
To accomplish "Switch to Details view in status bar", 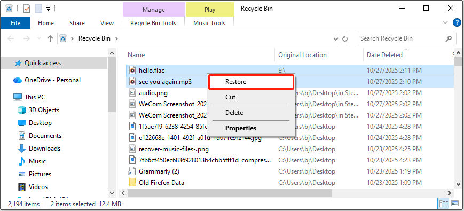I will click(444, 204).
